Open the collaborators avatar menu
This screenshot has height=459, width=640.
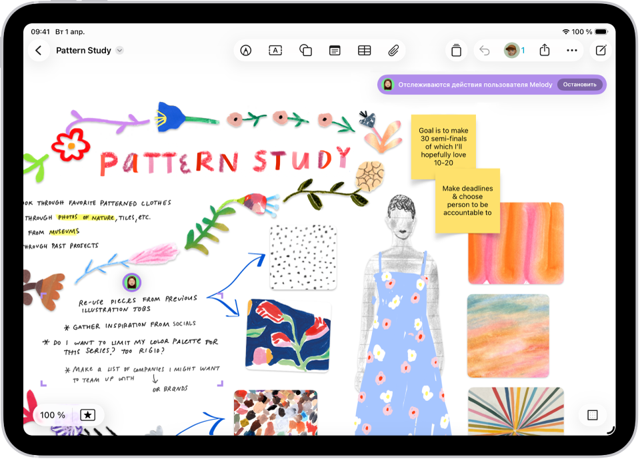coord(513,51)
